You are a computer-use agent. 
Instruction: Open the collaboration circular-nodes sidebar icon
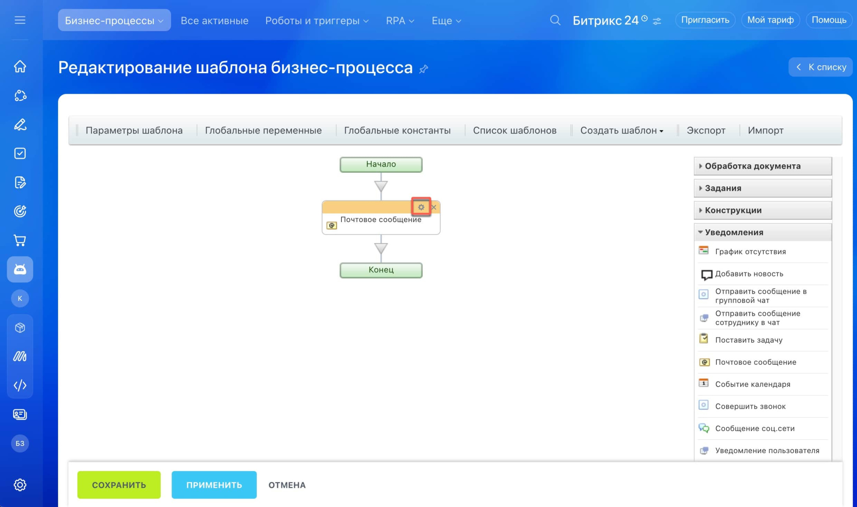click(x=20, y=96)
